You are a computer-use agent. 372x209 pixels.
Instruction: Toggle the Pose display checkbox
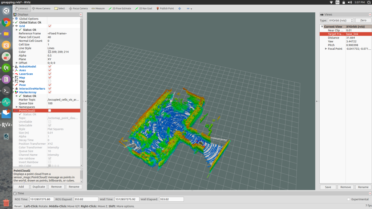point(49,85)
